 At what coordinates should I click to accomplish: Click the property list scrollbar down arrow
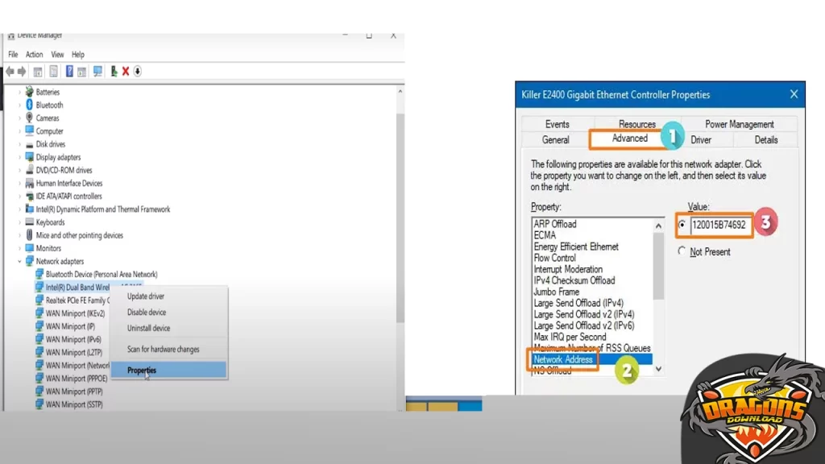[x=658, y=368]
